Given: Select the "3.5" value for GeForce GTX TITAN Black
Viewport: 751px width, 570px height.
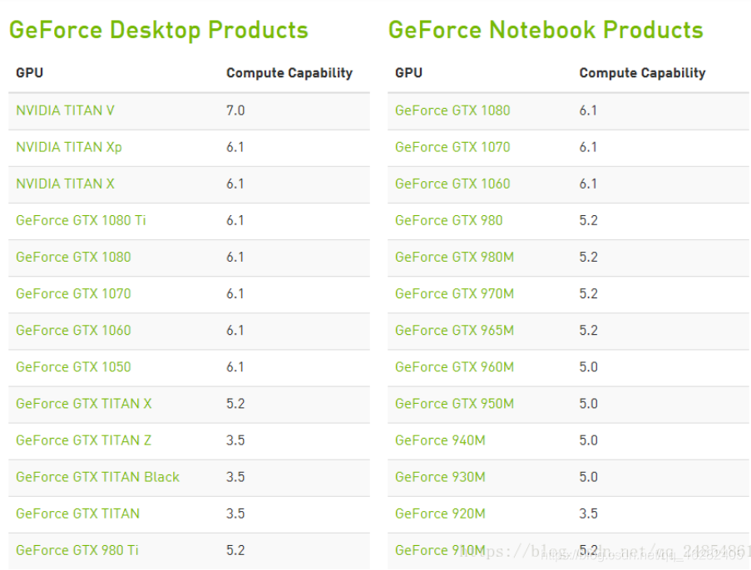Looking at the screenshot, I should [235, 477].
